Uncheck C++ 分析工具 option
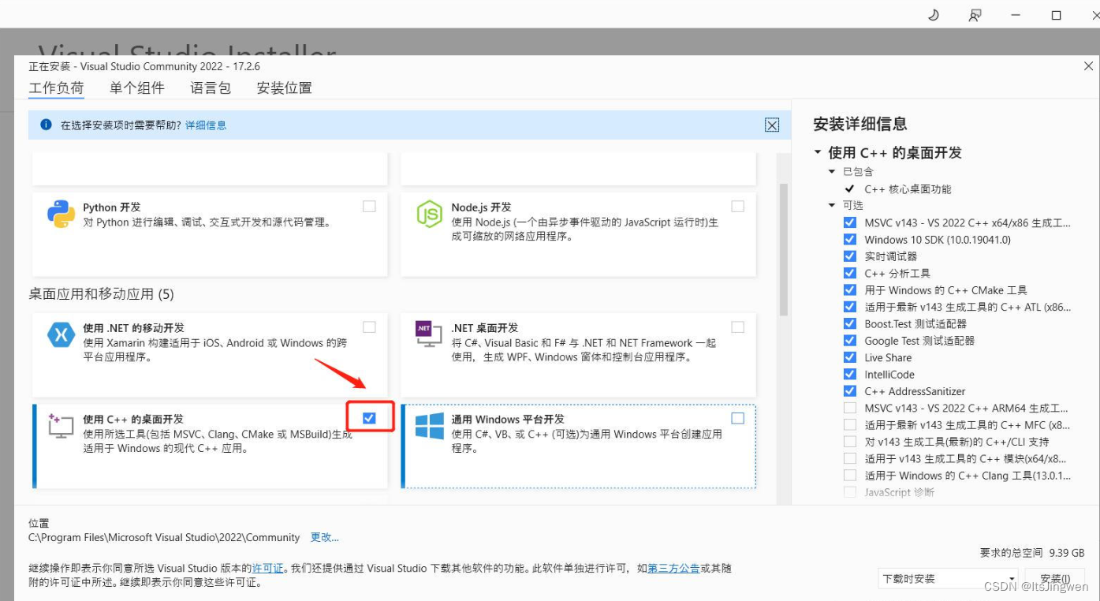Viewport: 1100px width, 601px height. (x=849, y=273)
